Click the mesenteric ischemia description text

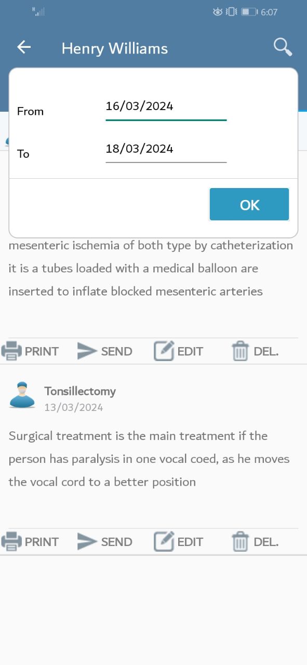[151, 268]
